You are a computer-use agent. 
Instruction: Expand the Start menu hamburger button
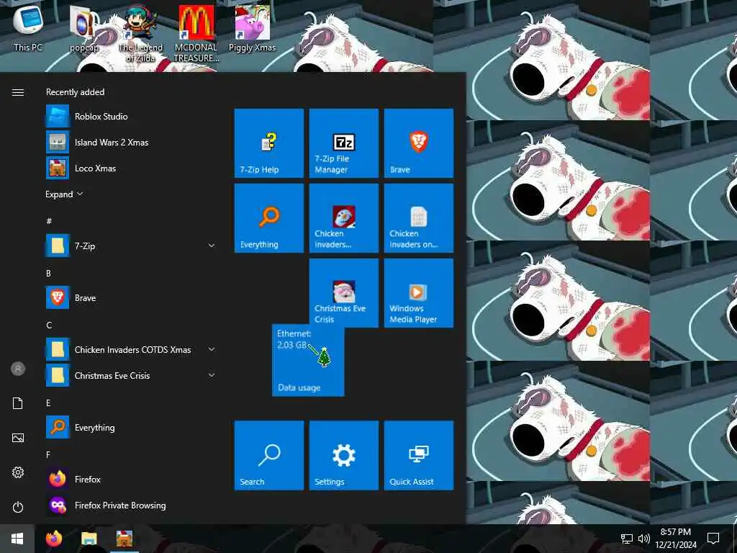[x=18, y=92]
